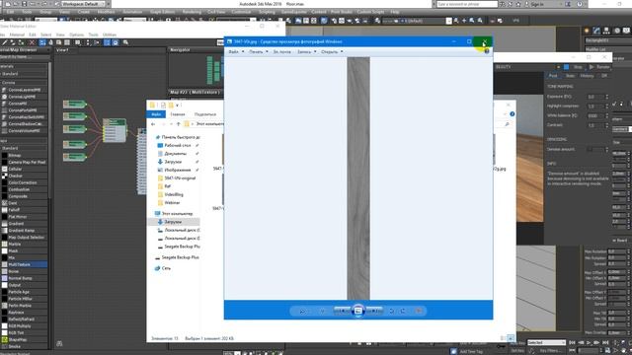Go to previous image in Photo Viewer
The width and height of the screenshot is (632, 355).
tap(342, 311)
